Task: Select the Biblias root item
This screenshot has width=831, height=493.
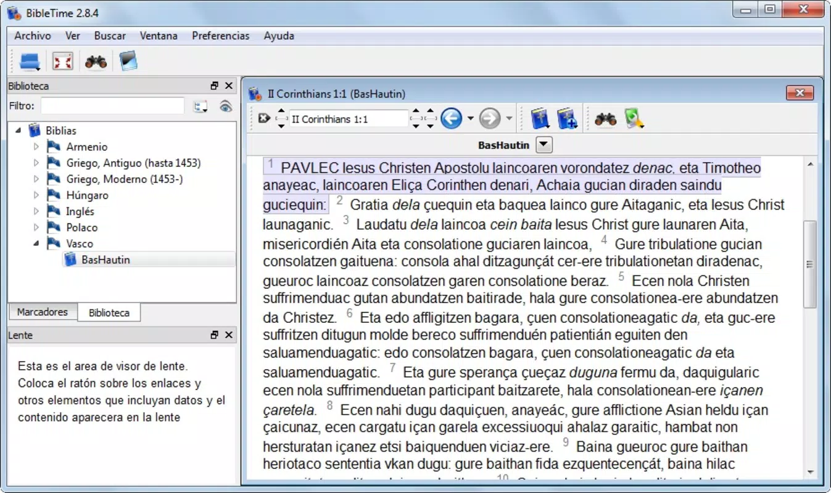Action: [61, 130]
